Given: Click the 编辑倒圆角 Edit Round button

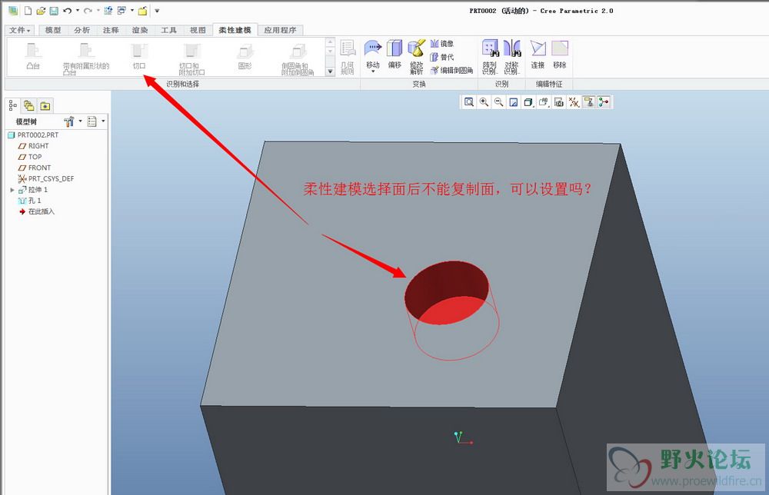Looking at the screenshot, I should (452, 71).
